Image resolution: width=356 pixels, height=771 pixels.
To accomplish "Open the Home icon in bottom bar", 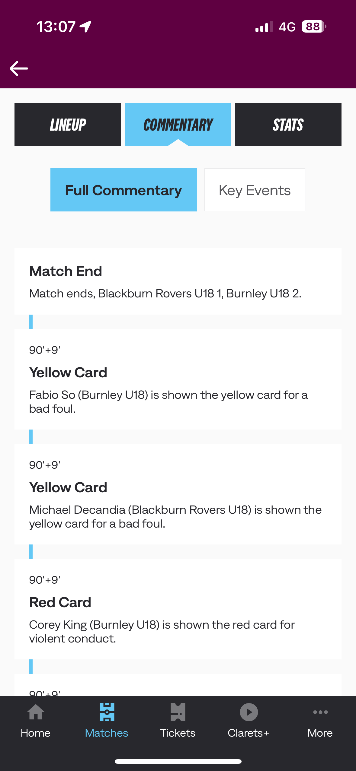I will tap(36, 712).
